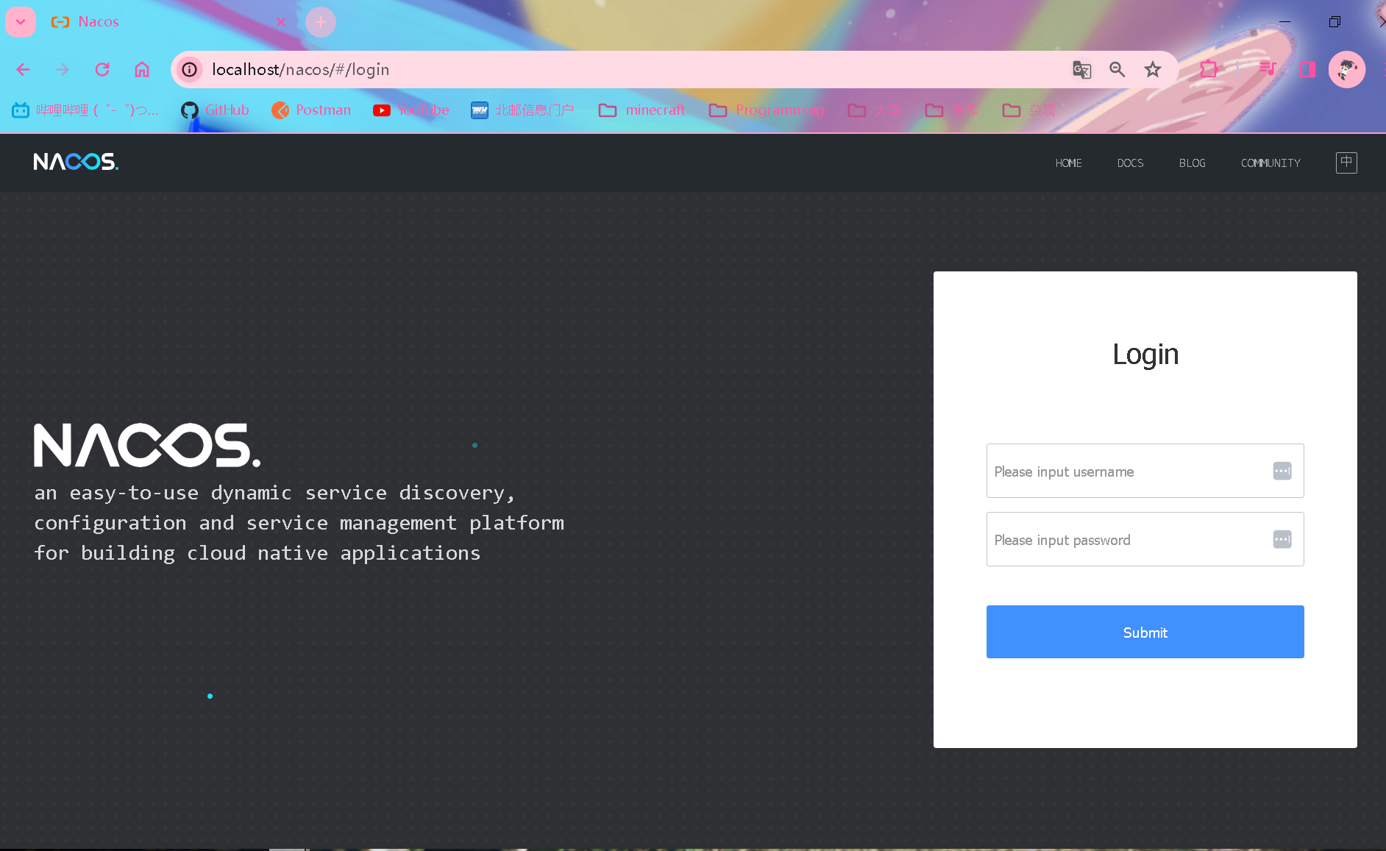Click the password manager icon in username field
This screenshot has height=851, width=1386.
pos(1282,471)
